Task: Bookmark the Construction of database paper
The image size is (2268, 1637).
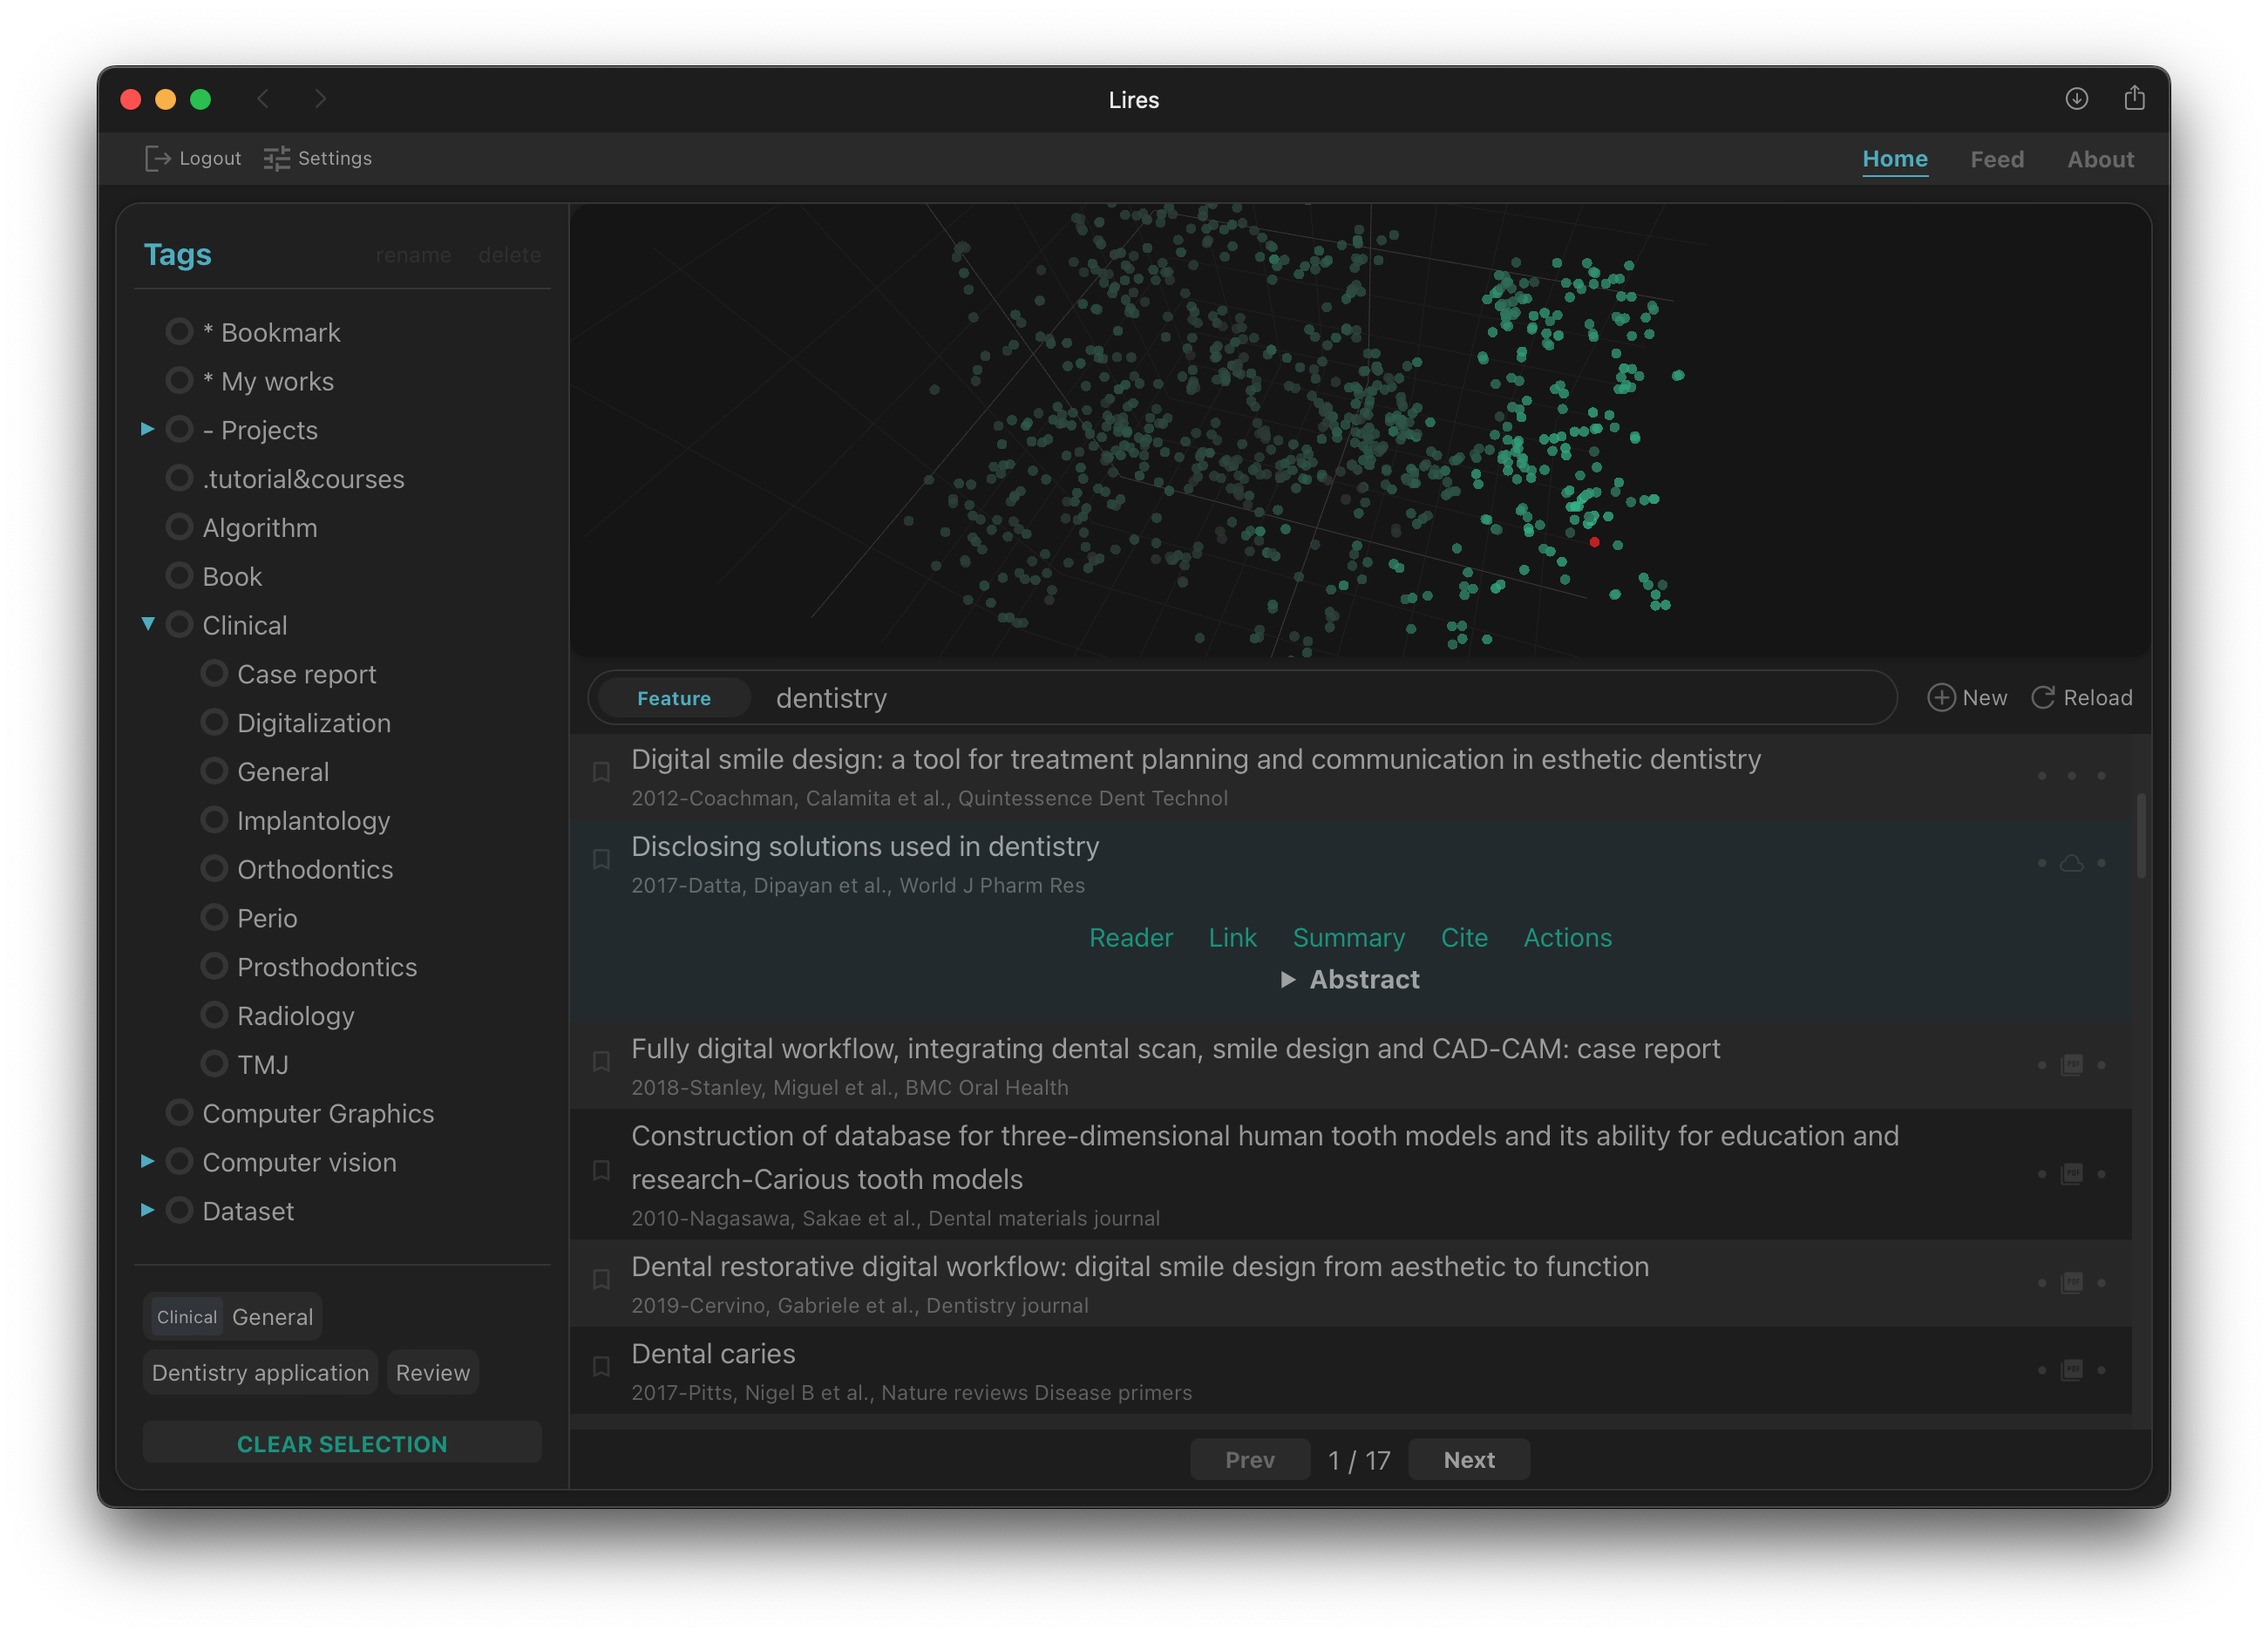Action: tap(601, 1170)
